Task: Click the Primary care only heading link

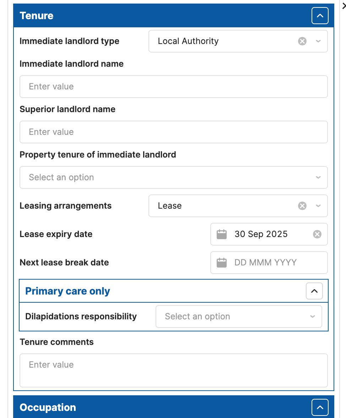Action: tap(67, 291)
